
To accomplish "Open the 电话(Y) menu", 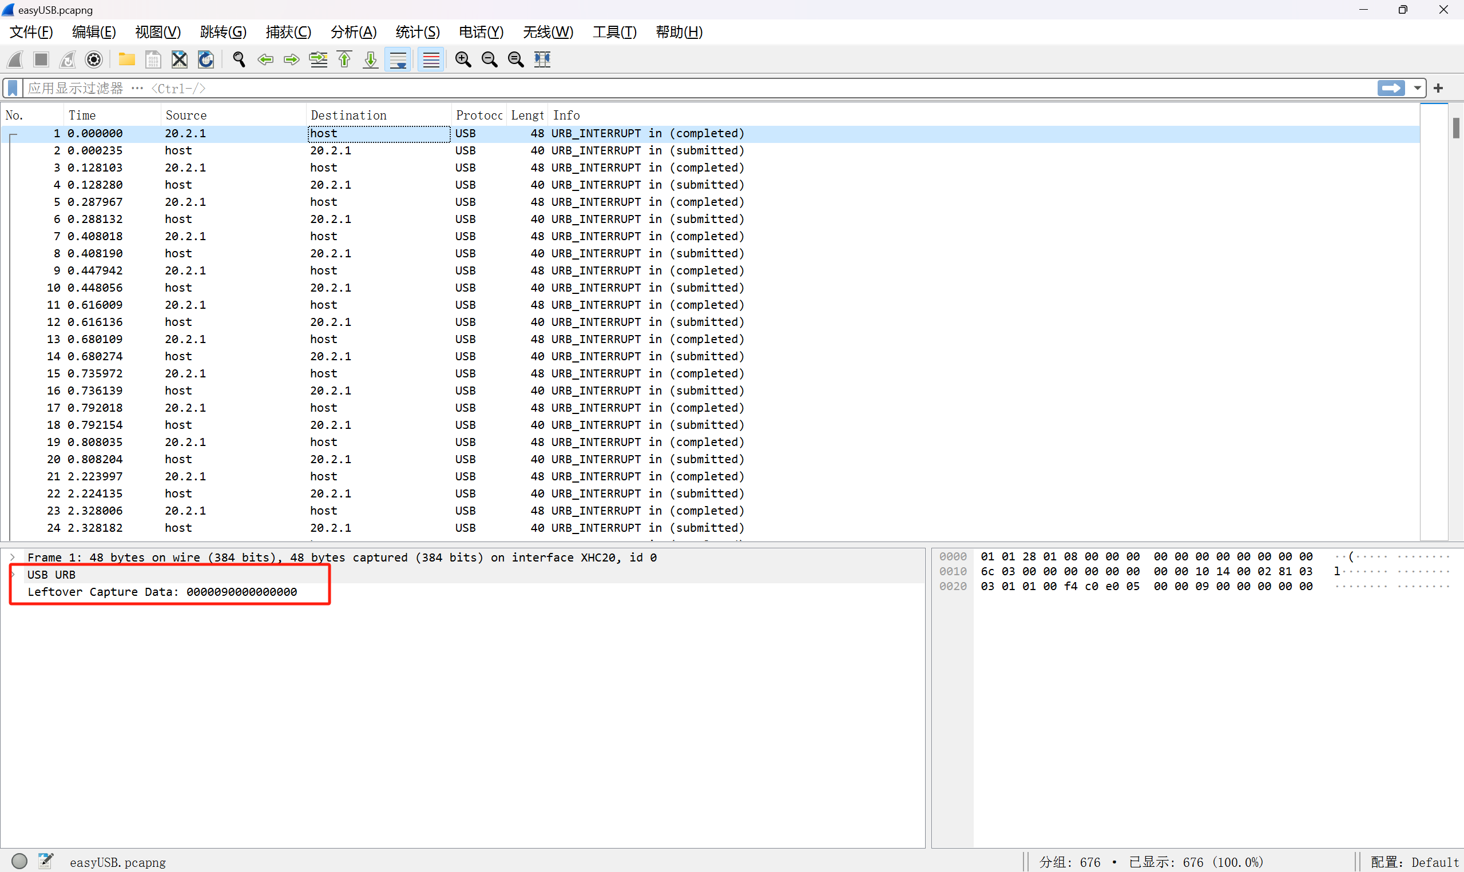I will 481,33.
